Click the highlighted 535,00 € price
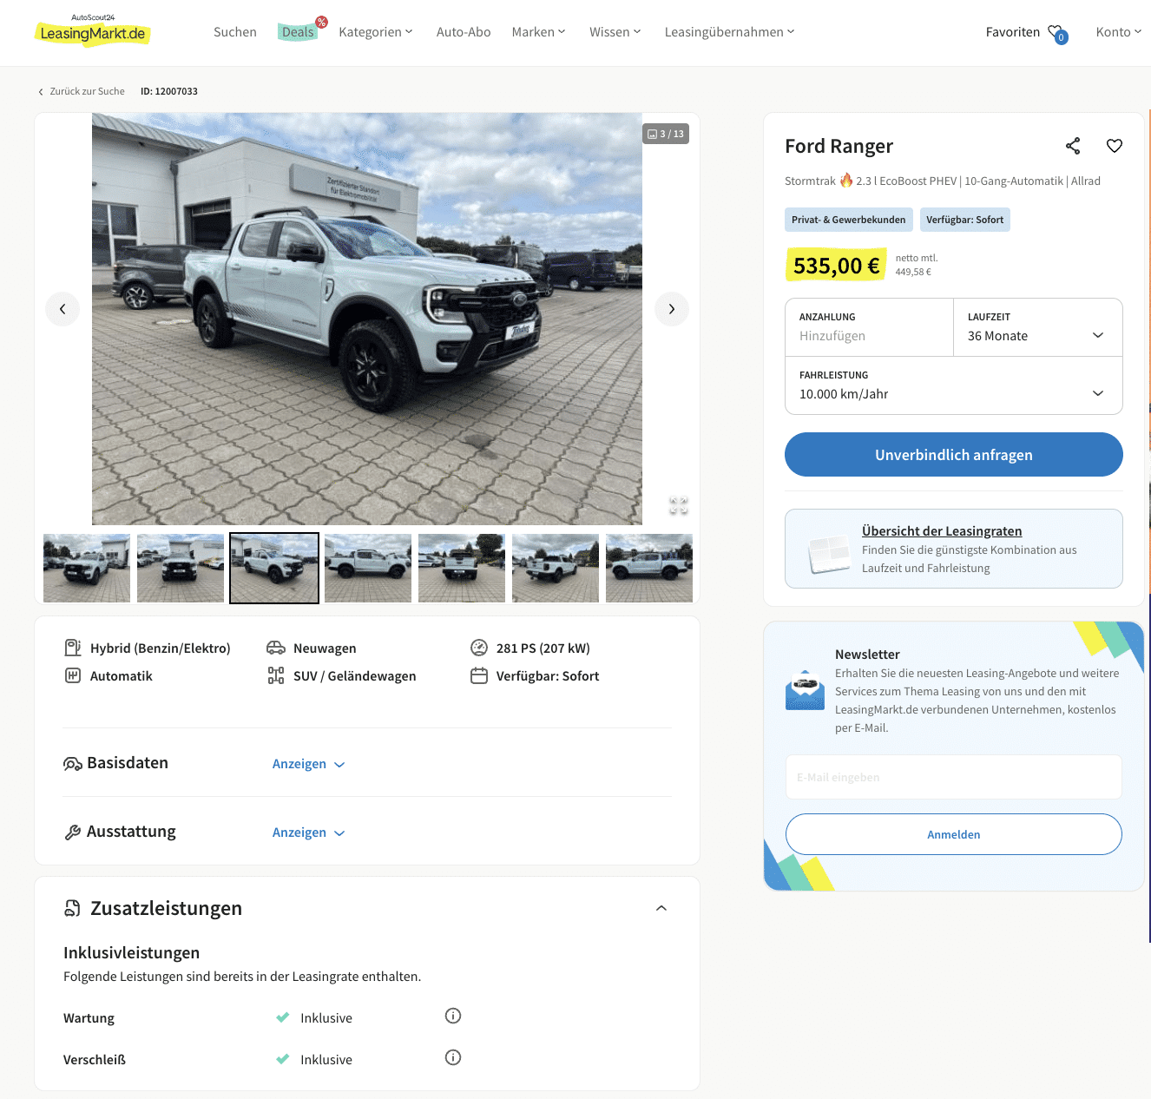The height and width of the screenshot is (1099, 1151). (837, 266)
